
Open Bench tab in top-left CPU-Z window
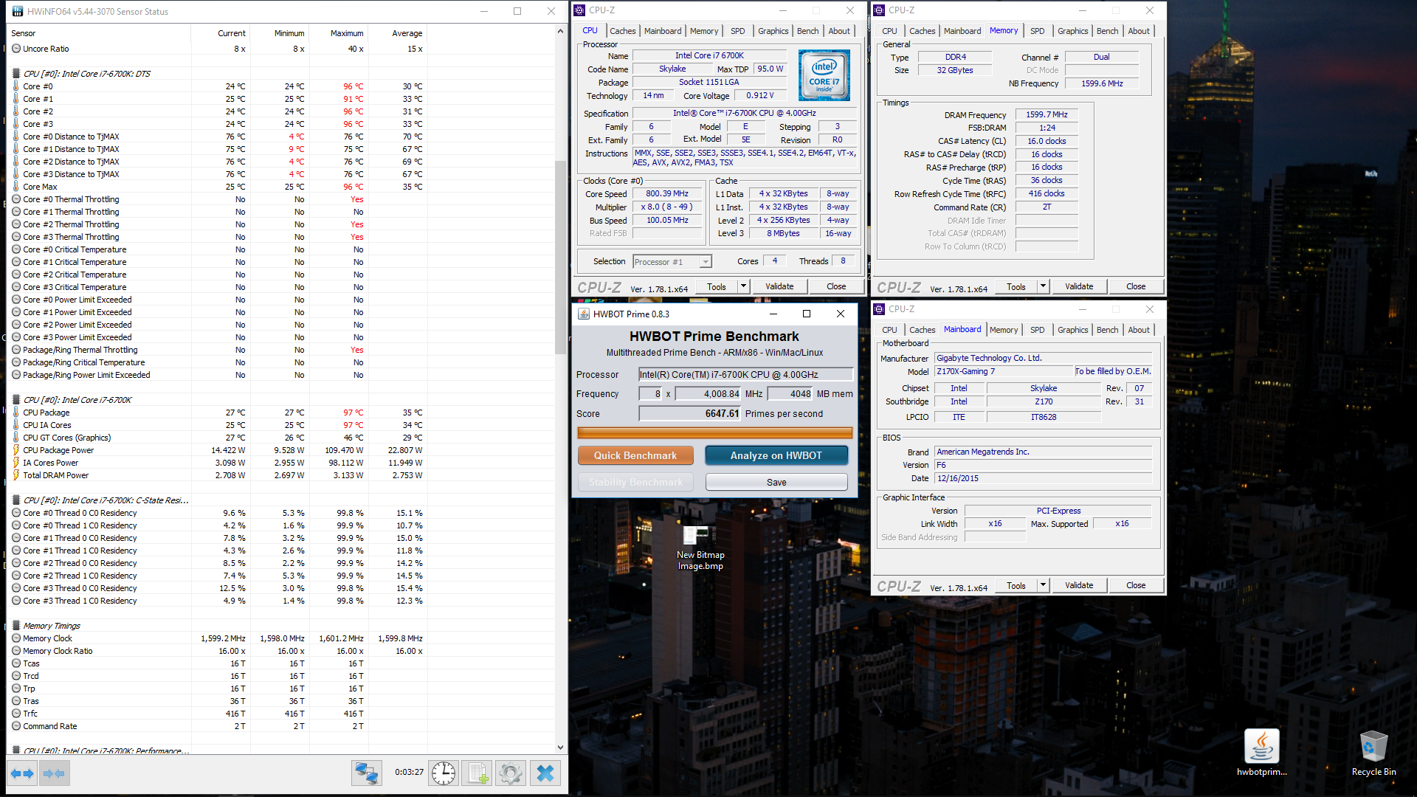[x=807, y=31]
